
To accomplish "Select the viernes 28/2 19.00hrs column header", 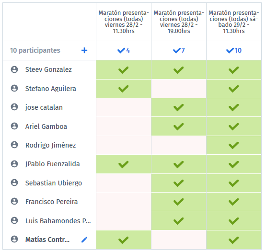I will tap(179, 22).
